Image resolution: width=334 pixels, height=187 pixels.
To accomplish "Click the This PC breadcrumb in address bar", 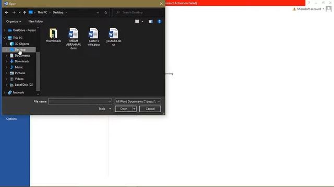I will tap(42, 12).
